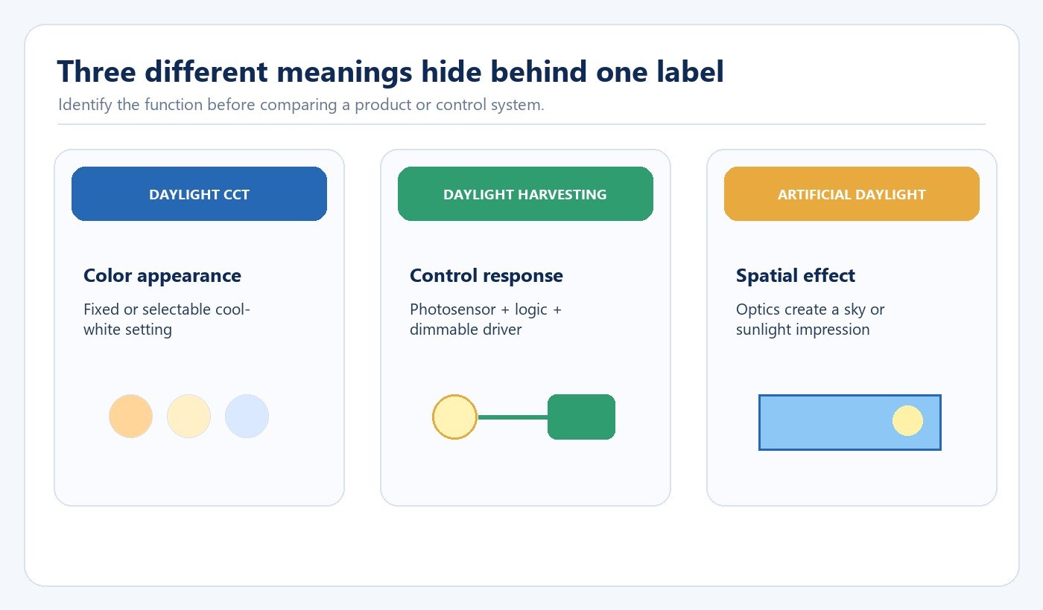1043x610 pixels.
Task: Click the Optics create a sky description
Action: (811, 319)
